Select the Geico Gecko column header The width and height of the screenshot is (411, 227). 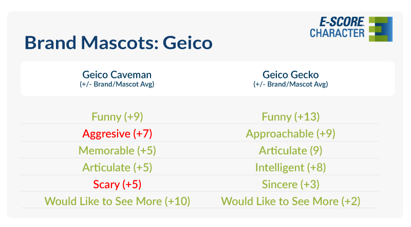click(290, 74)
